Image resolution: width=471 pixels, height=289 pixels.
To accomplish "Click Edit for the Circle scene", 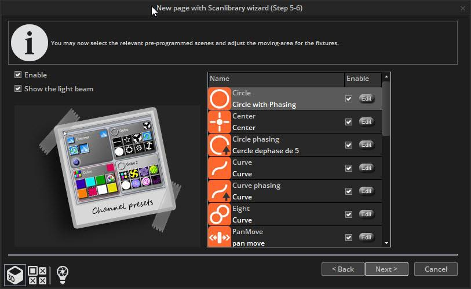I will click(367, 99).
